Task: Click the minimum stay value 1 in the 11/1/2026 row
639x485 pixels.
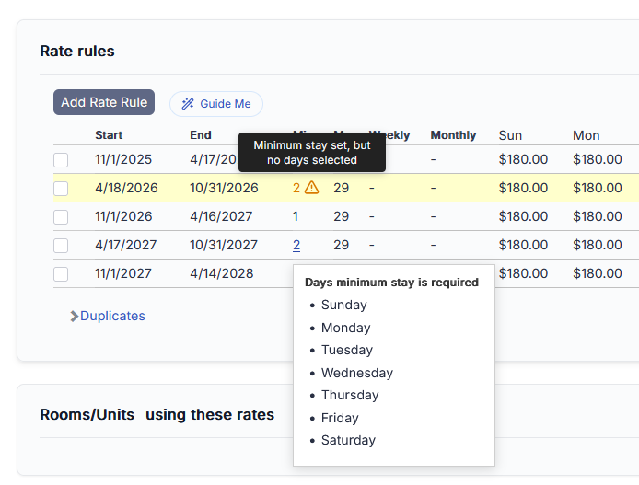Action: [x=296, y=216]
